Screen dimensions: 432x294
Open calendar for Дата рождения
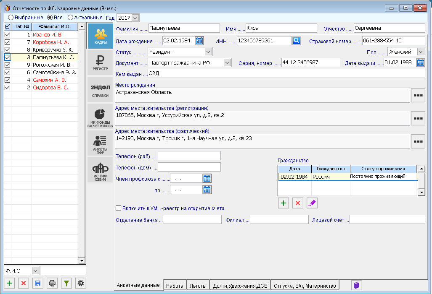(x=199, y=41)
